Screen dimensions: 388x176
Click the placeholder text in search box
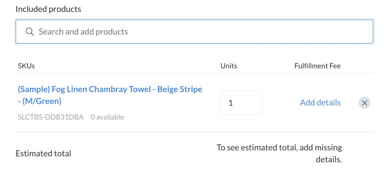83,32
